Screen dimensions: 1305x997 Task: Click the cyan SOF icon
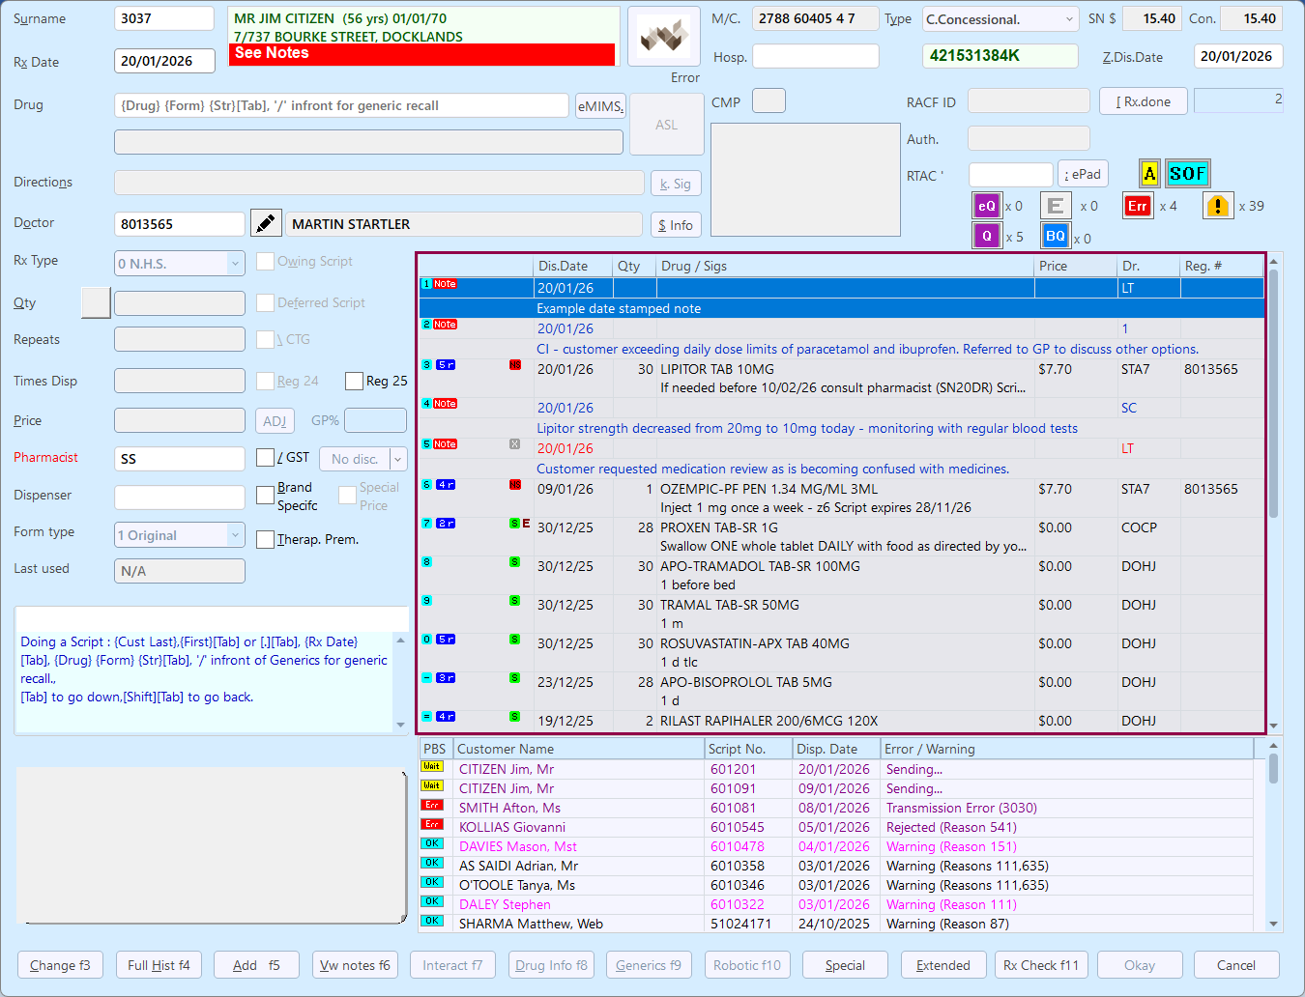(x=1187, y=174)
